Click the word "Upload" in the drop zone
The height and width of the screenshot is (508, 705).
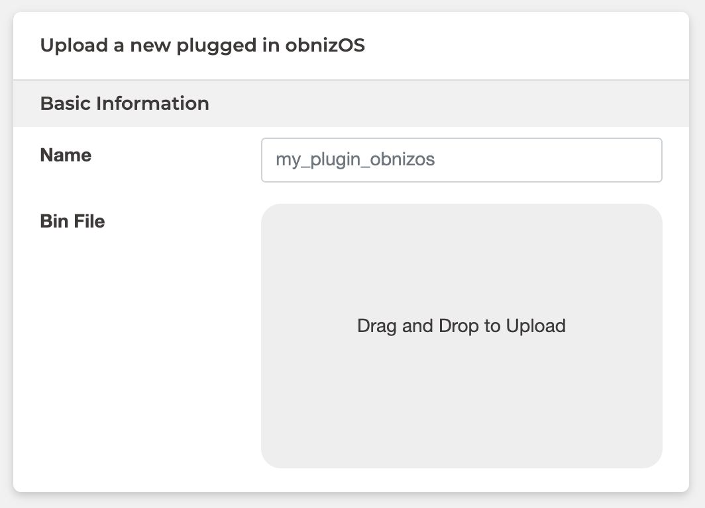click(x=535, y=326)
